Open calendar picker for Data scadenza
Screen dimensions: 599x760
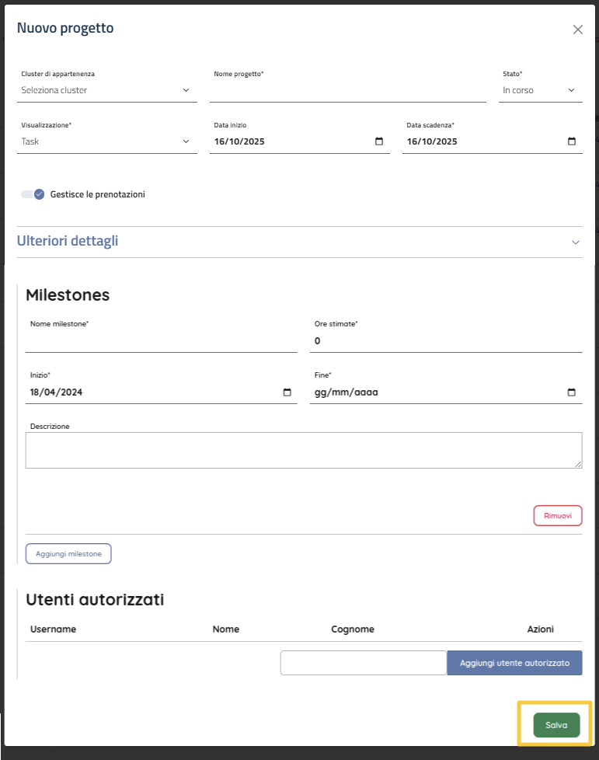(572, 141)
